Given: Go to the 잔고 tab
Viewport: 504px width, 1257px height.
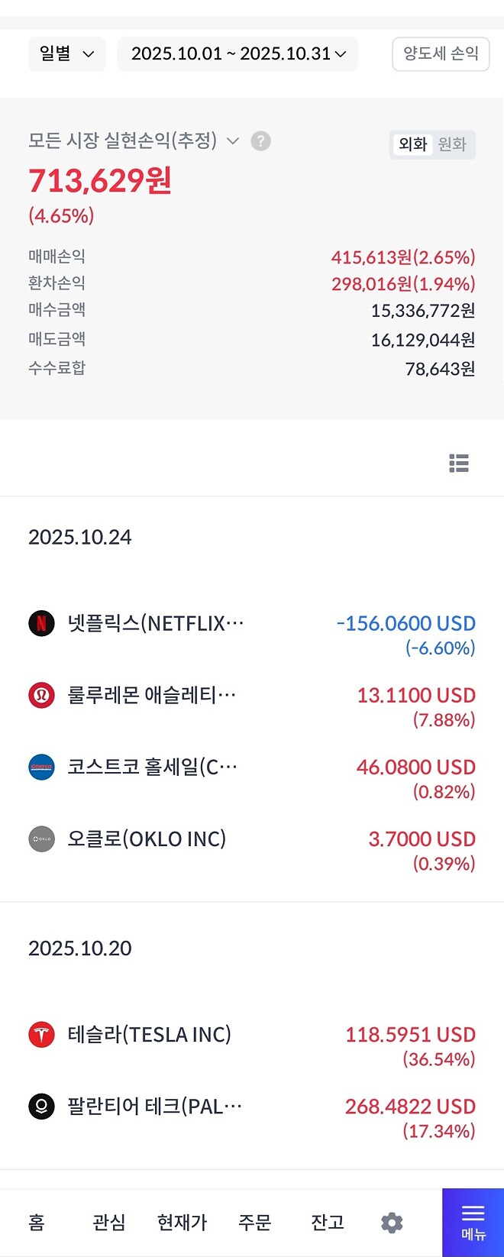Looking at the screenshot, I should tap(327, 1223).
